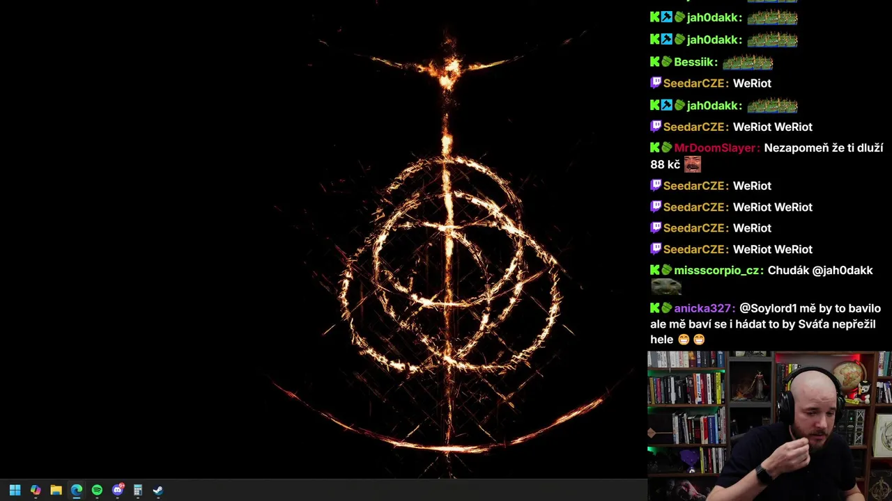Click the emote under missscorpio_cz's message
Image resolution: width=892 pixels, height=501 pixels.
coord(666,286)
